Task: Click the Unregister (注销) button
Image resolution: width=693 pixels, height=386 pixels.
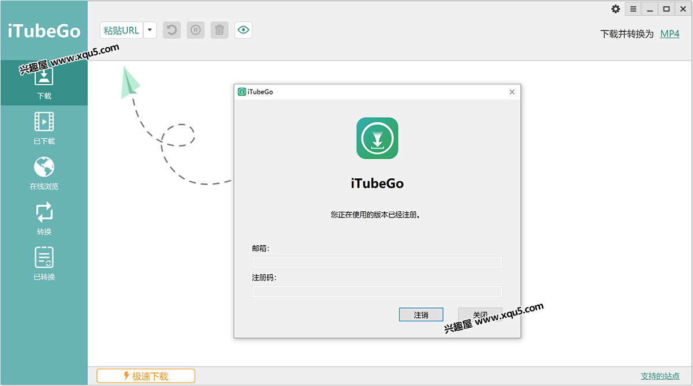Action: point(421,314)
